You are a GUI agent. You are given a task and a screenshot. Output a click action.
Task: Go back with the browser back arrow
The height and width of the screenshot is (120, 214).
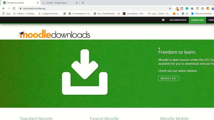tap(4, 8)
